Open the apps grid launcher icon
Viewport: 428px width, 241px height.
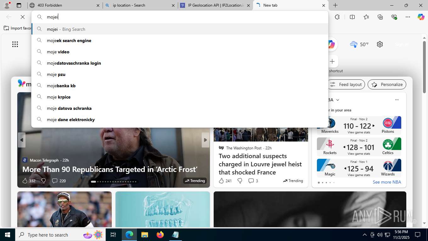(x=15, y=44)
